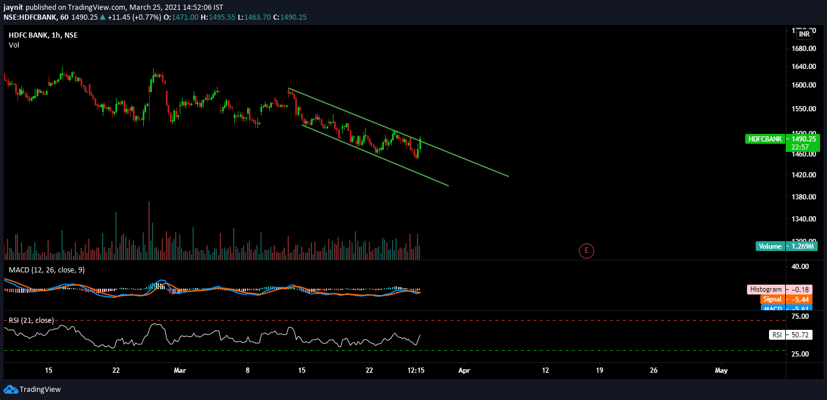Click the 12:15 time axis label
Image resolution: width=827 pixels, height=400 pixels.
coord(416,370)
